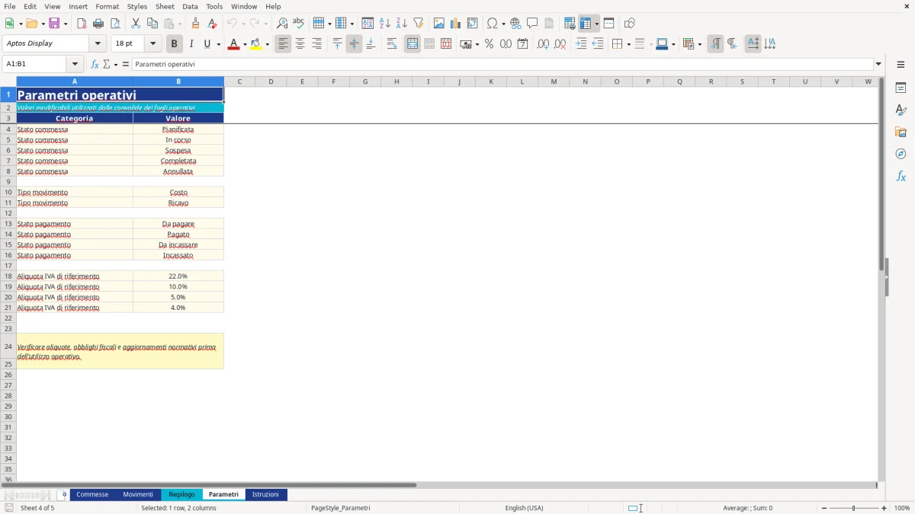Insert a hyperlink
Screen dimensions: 915x514
tap(515, 24)
